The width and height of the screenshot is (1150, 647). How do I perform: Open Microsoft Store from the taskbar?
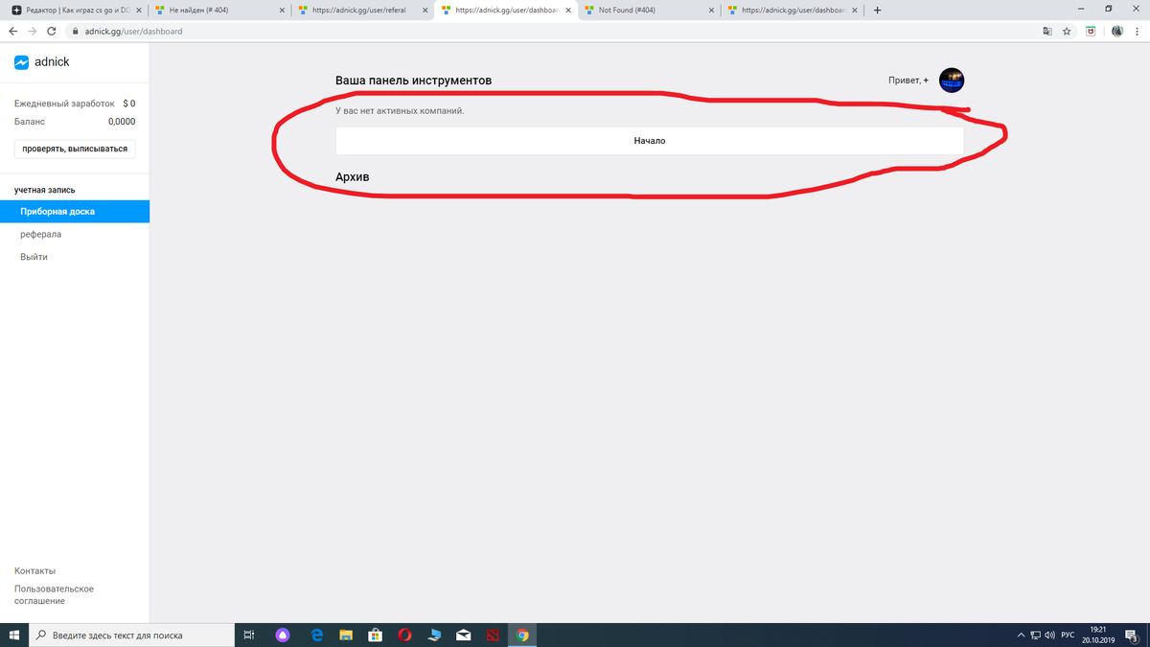(376, 635)
